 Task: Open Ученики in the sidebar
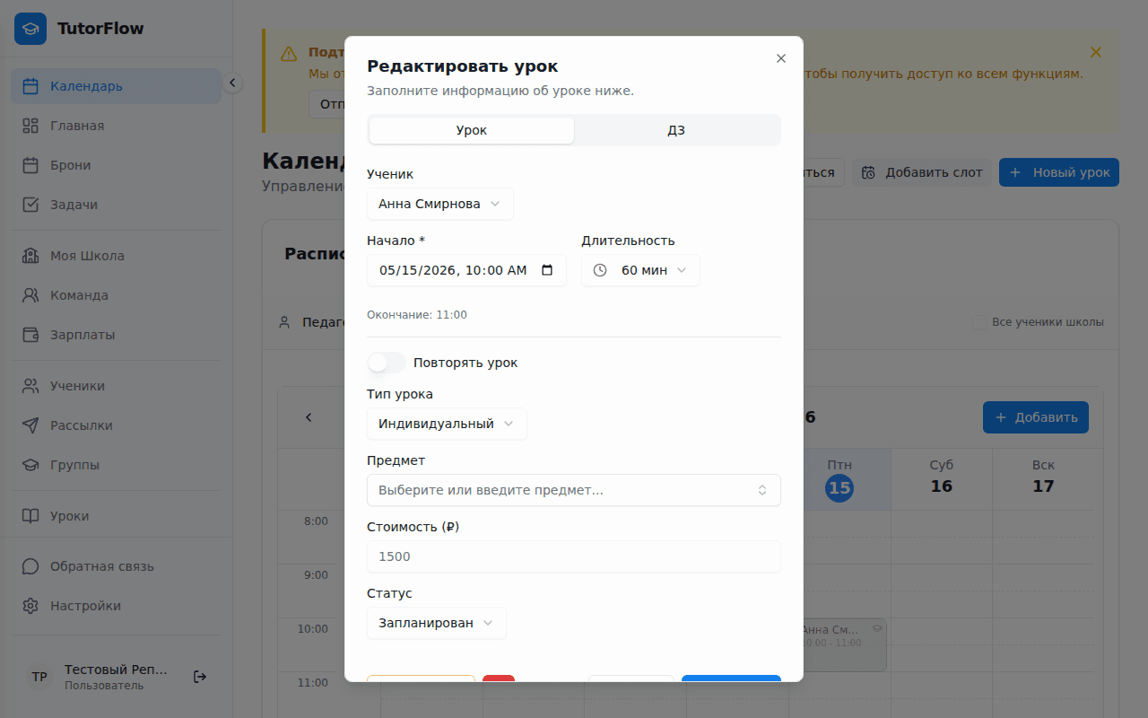pyautogui.click(x=117, y=386)
